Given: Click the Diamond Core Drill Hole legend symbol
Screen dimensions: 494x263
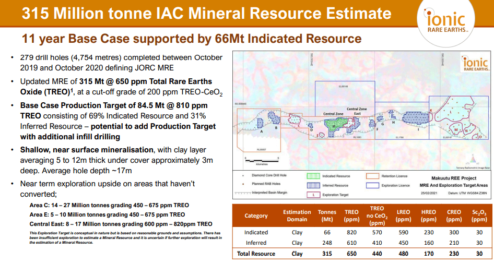Looking at the screenshot, I should pyautogui.click(x=243, y=175).
